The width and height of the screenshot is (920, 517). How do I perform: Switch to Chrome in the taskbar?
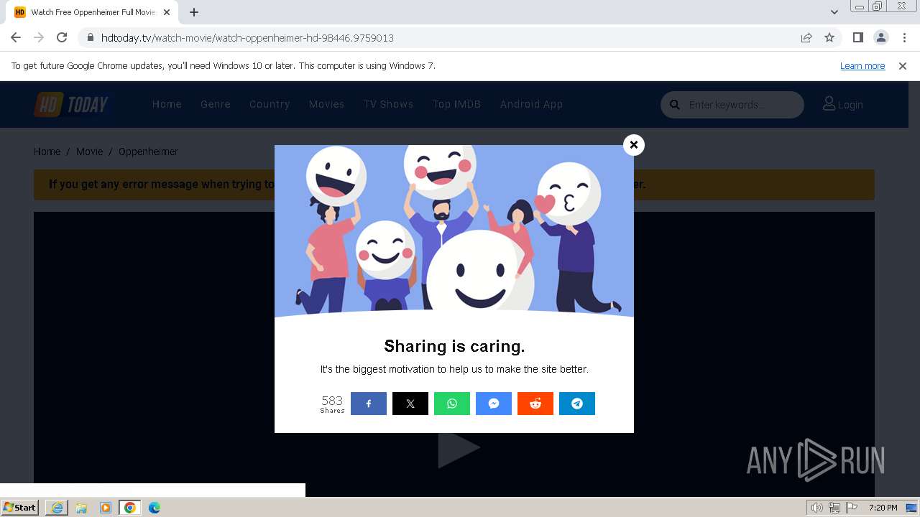tap(130, 508)
